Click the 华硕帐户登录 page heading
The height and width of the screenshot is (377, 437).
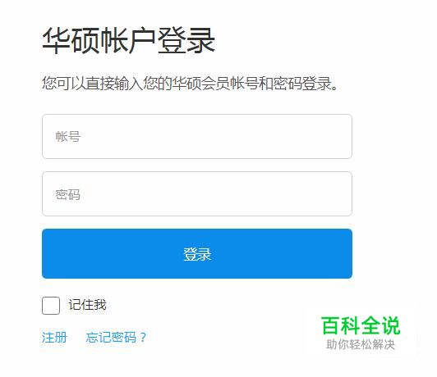pos(128,41)
